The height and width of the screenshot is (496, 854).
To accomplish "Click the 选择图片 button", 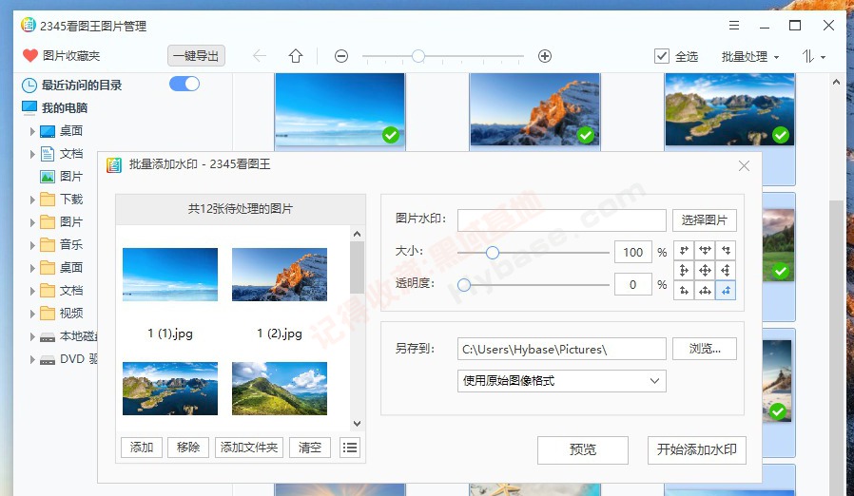I will (x=705, y=219).
